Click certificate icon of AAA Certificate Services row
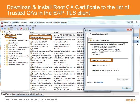The height and width of the screenshot is (105, 140). pos(31,69)
